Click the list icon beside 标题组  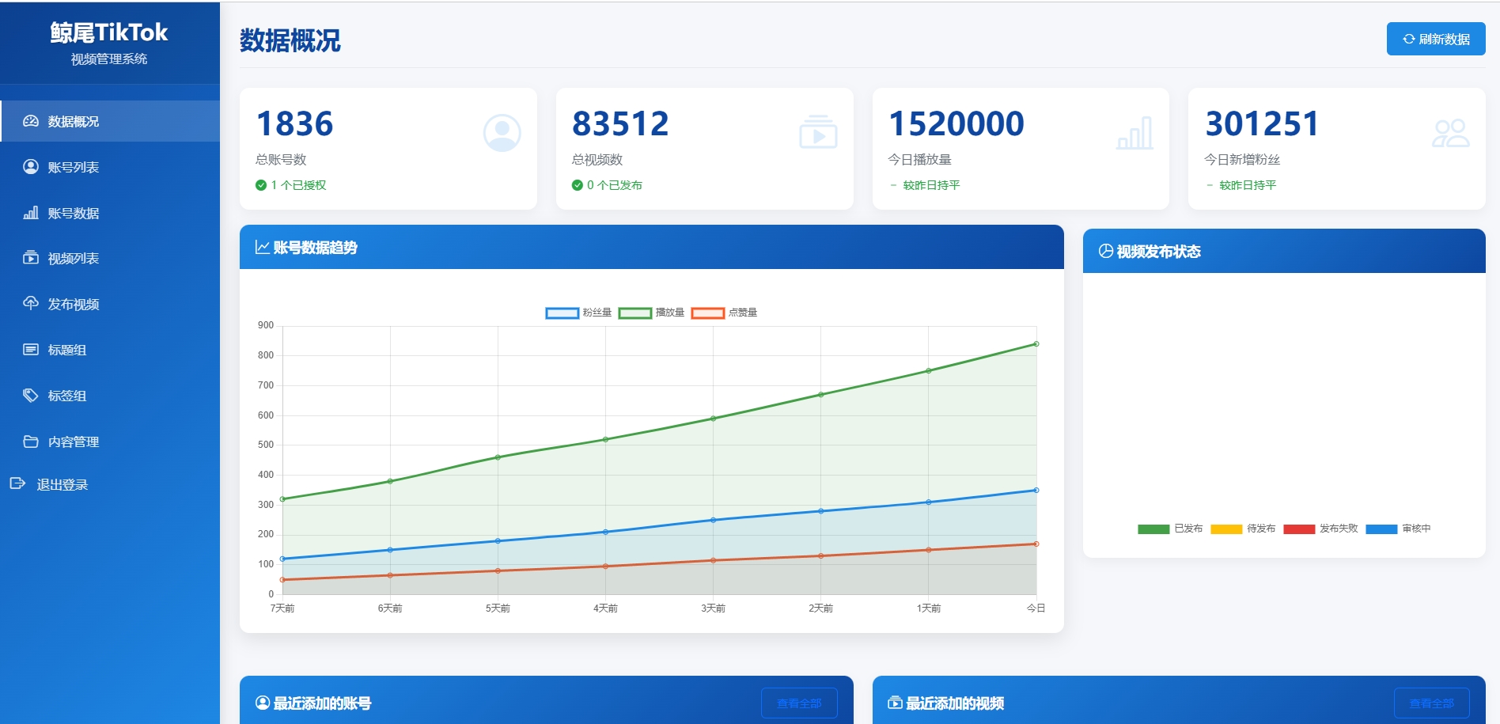point(31,350)
